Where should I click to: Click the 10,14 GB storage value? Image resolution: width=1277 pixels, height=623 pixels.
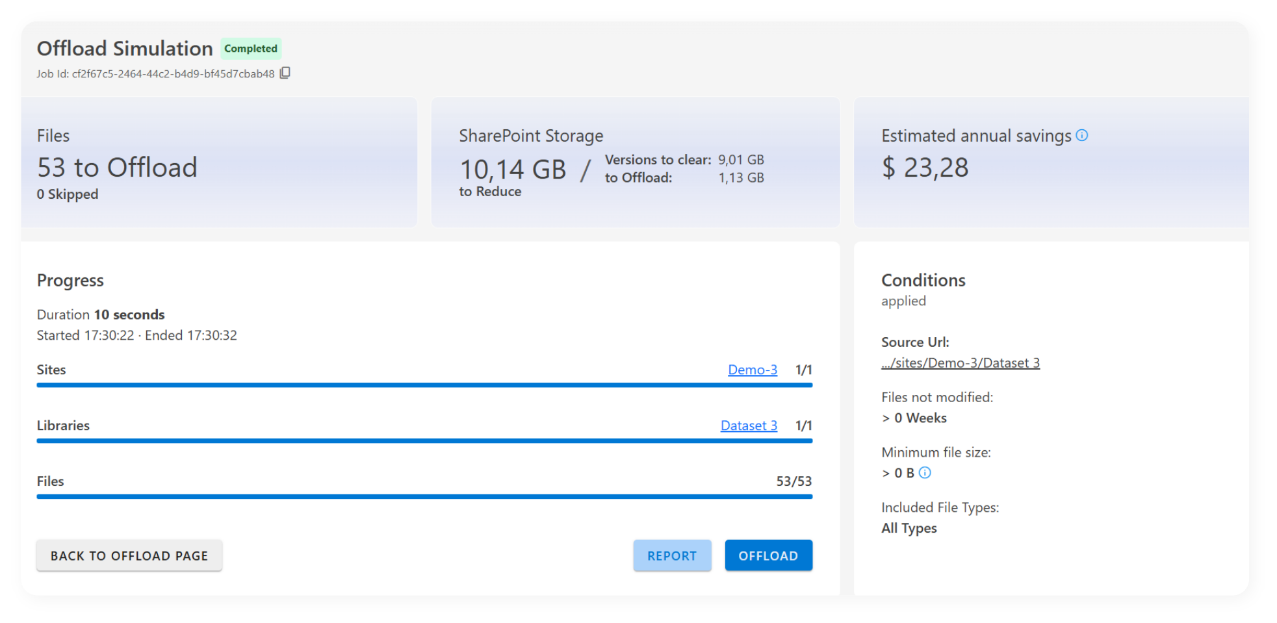click(x=513, y=170)
